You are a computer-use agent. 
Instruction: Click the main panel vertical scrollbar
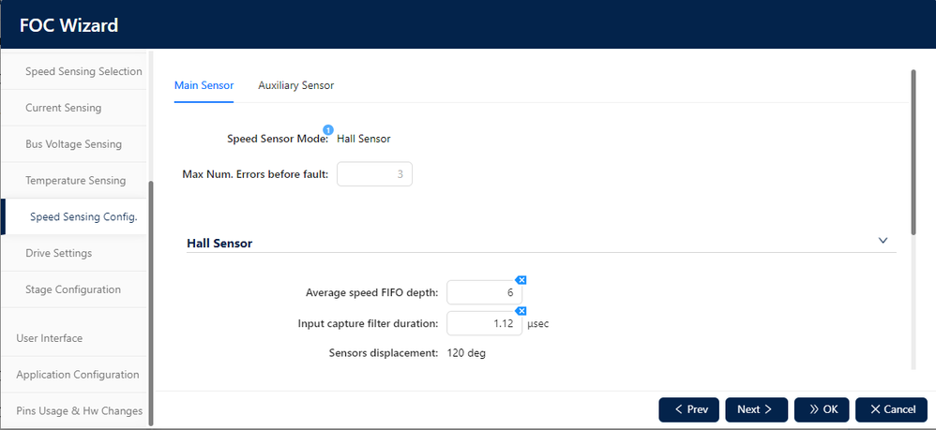coord(913,150)
